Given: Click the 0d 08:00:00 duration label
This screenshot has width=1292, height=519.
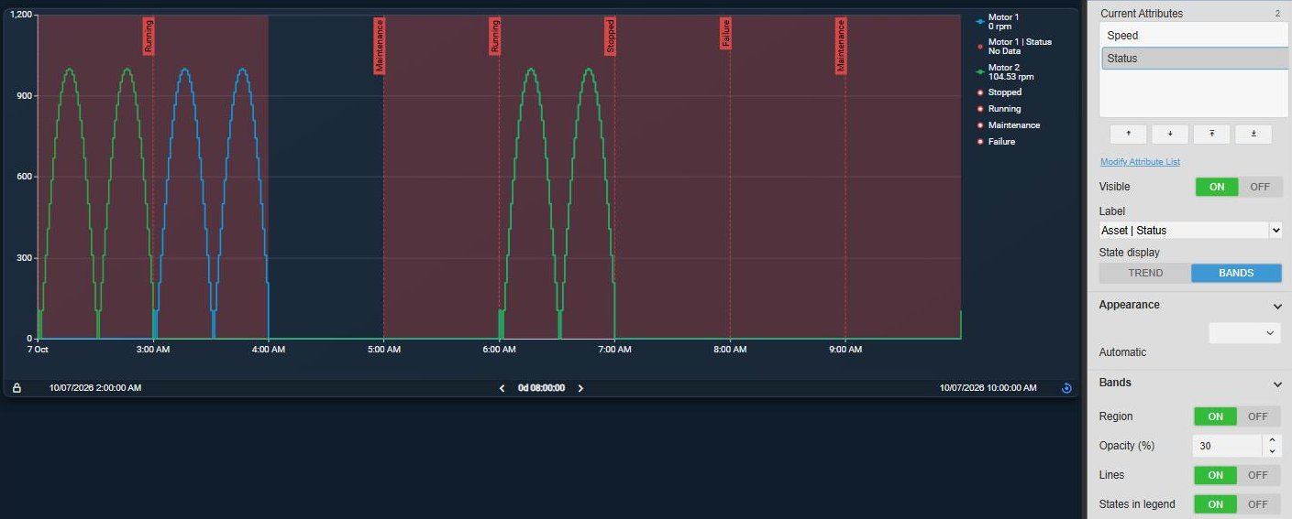Looking at the screenshot, I should click(541, 388).
